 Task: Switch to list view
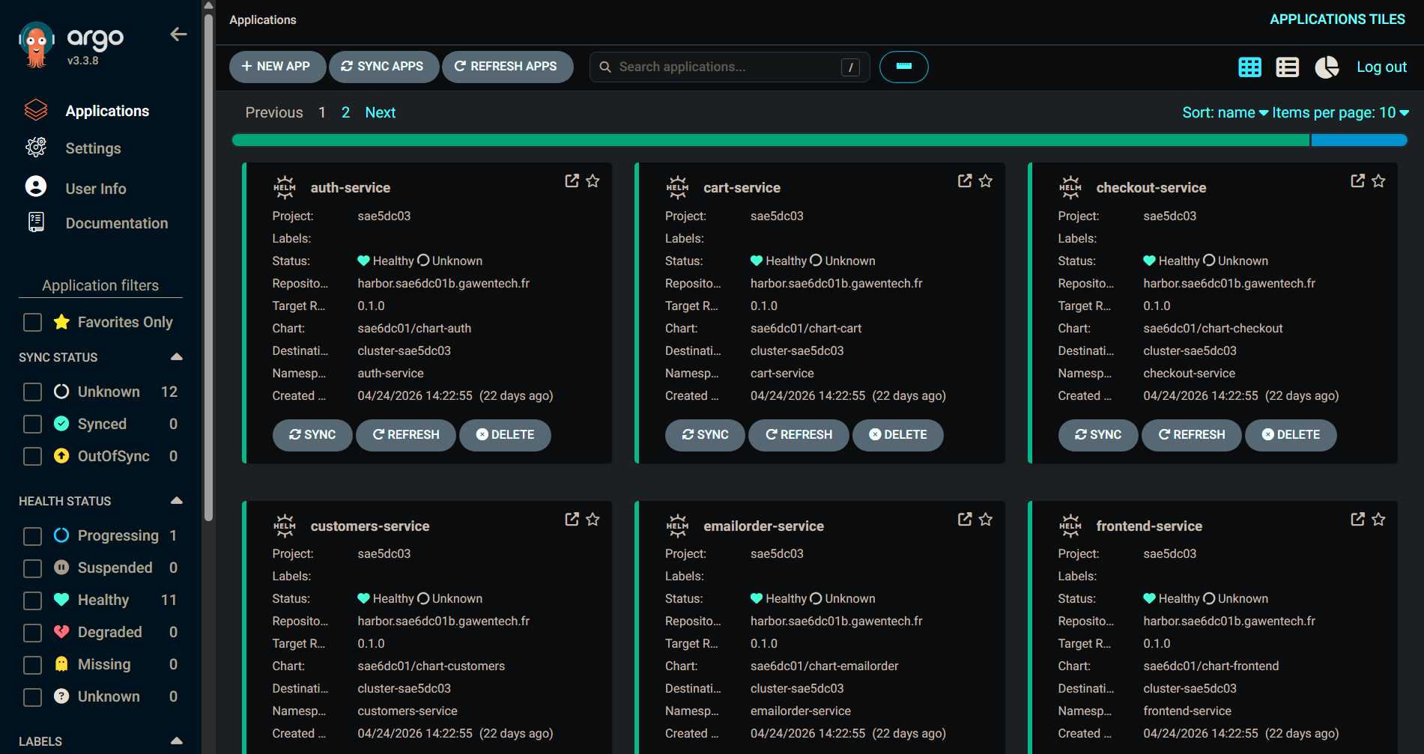[1288, 67]
